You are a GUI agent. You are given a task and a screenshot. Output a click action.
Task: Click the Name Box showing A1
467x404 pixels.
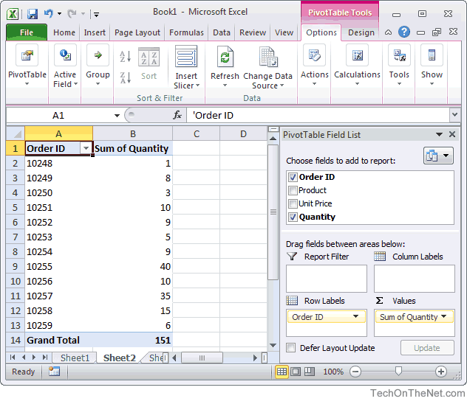click(58, 115)
